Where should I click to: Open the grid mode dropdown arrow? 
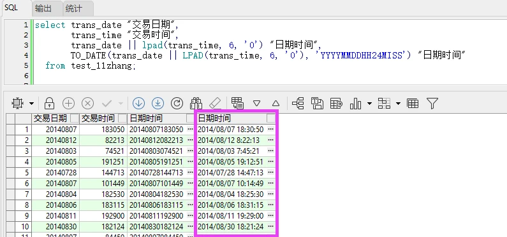31,104
